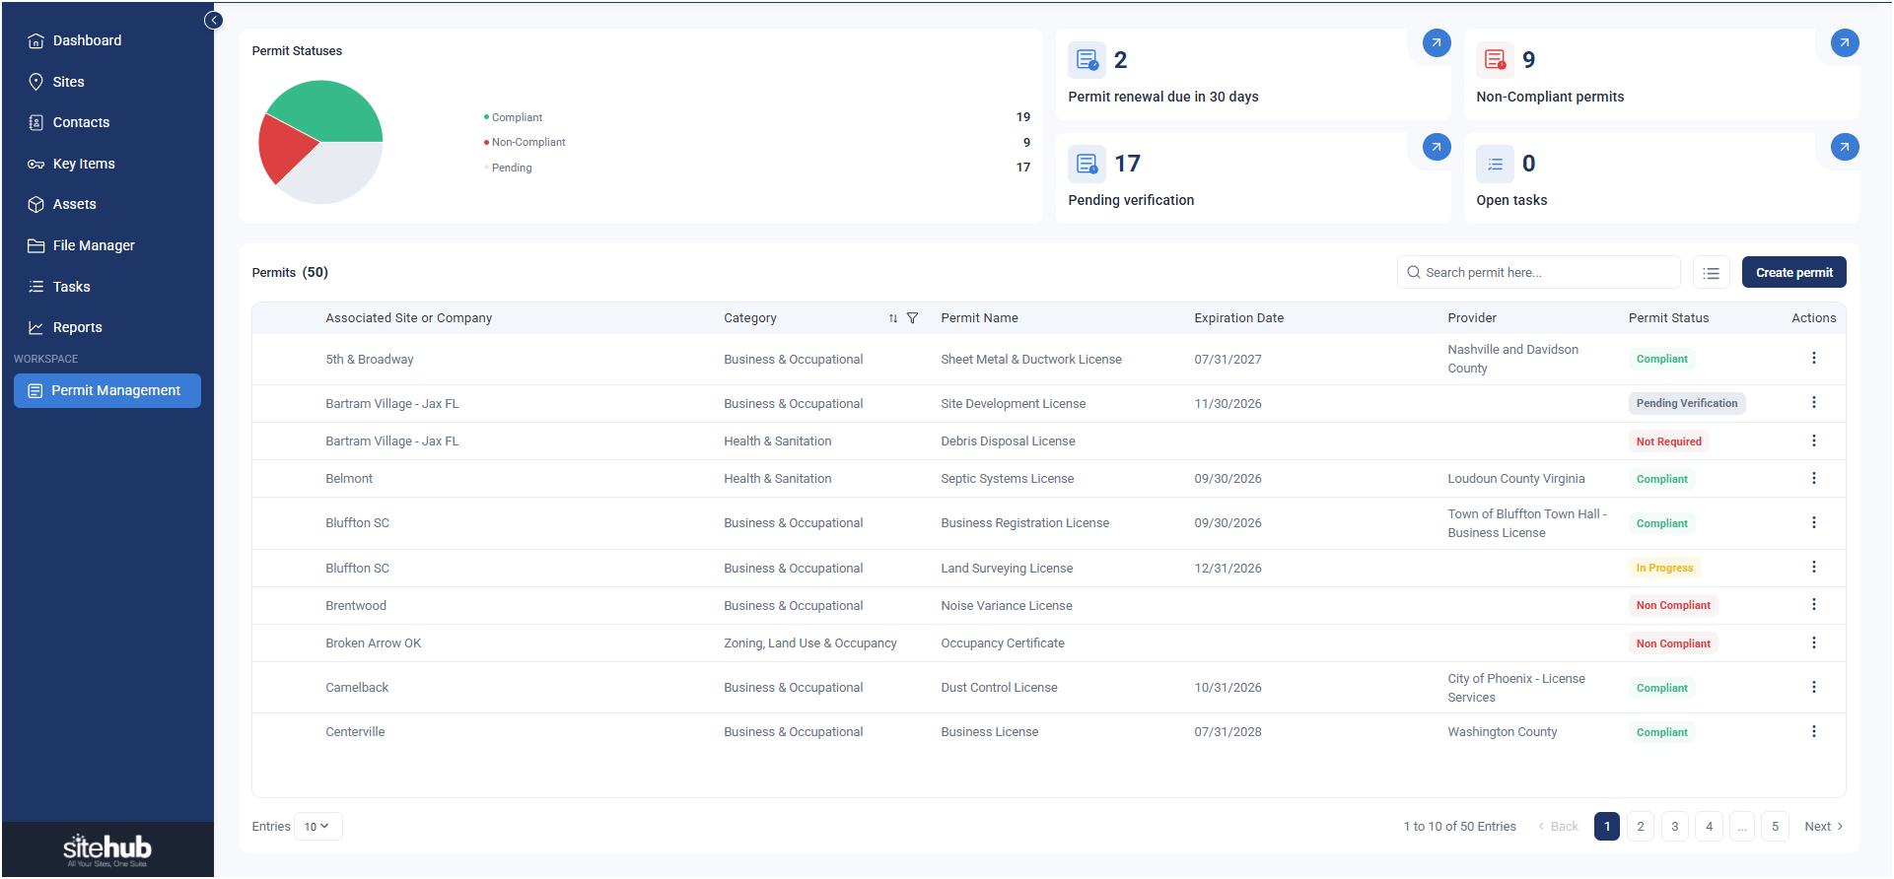Image resolution: width=1894 pixels, height=879 pixels.
Task: Click the 07/31/2028 expiration date
Action: coord(1228,732)
